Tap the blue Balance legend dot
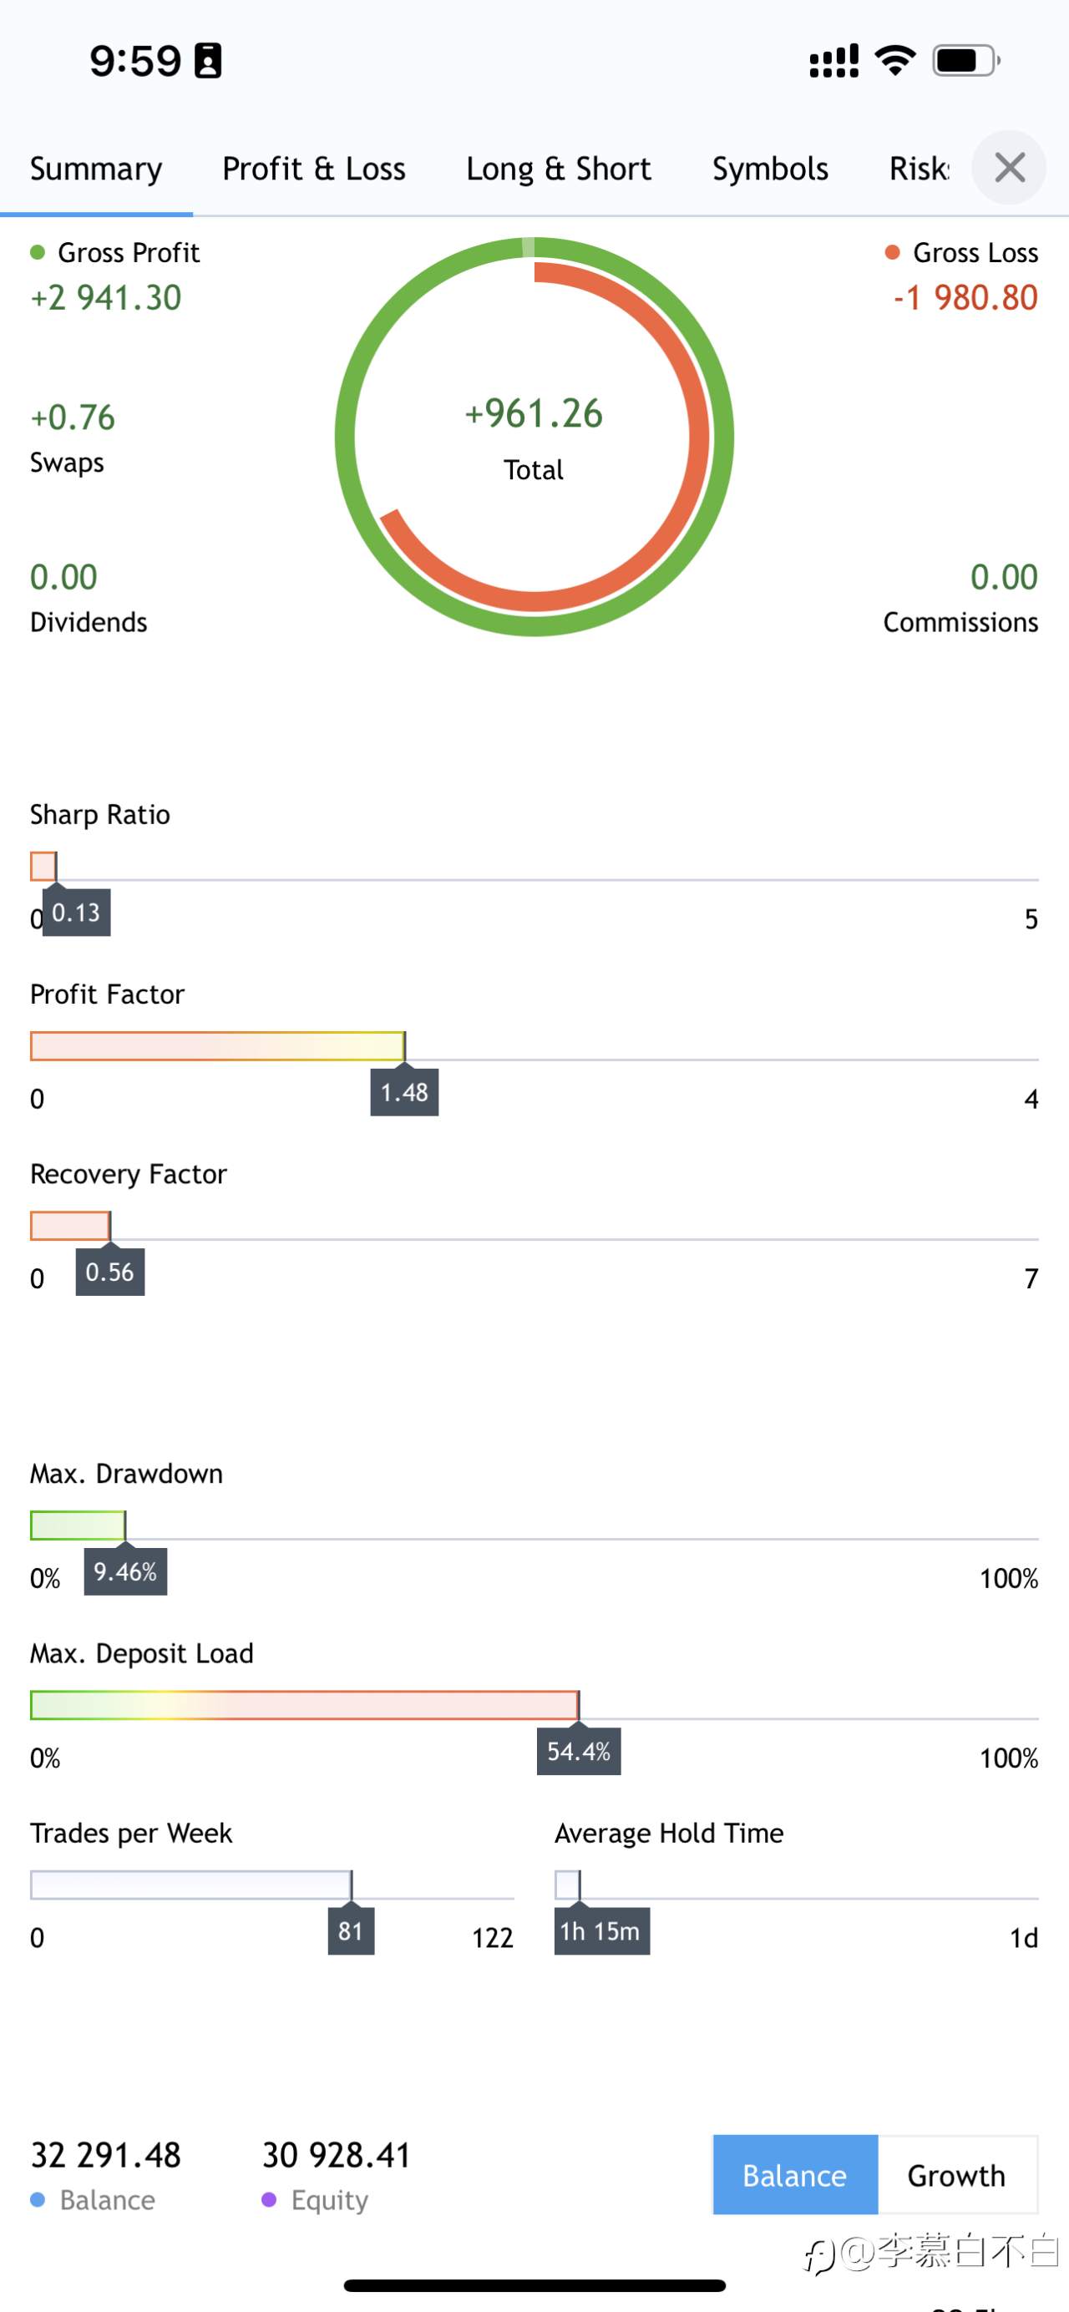The width and height of the screenshot is (1069, 2312). pos(38,2200)
